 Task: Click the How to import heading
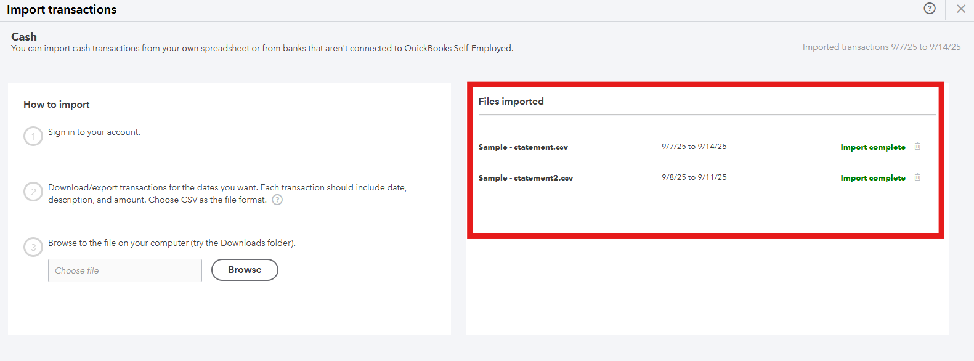click(57, 105)
